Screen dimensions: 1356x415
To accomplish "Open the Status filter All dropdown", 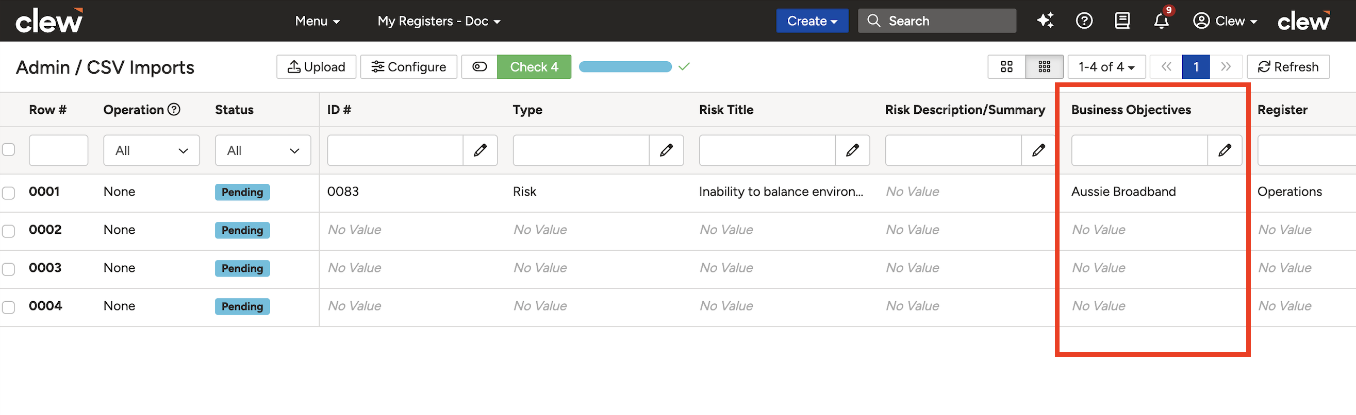I will click(263, 150).
